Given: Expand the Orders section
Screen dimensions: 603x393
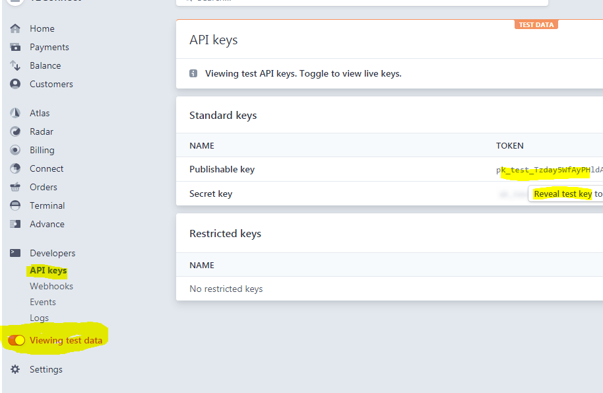Looking at the screenshot, I should tap(43, 187).
